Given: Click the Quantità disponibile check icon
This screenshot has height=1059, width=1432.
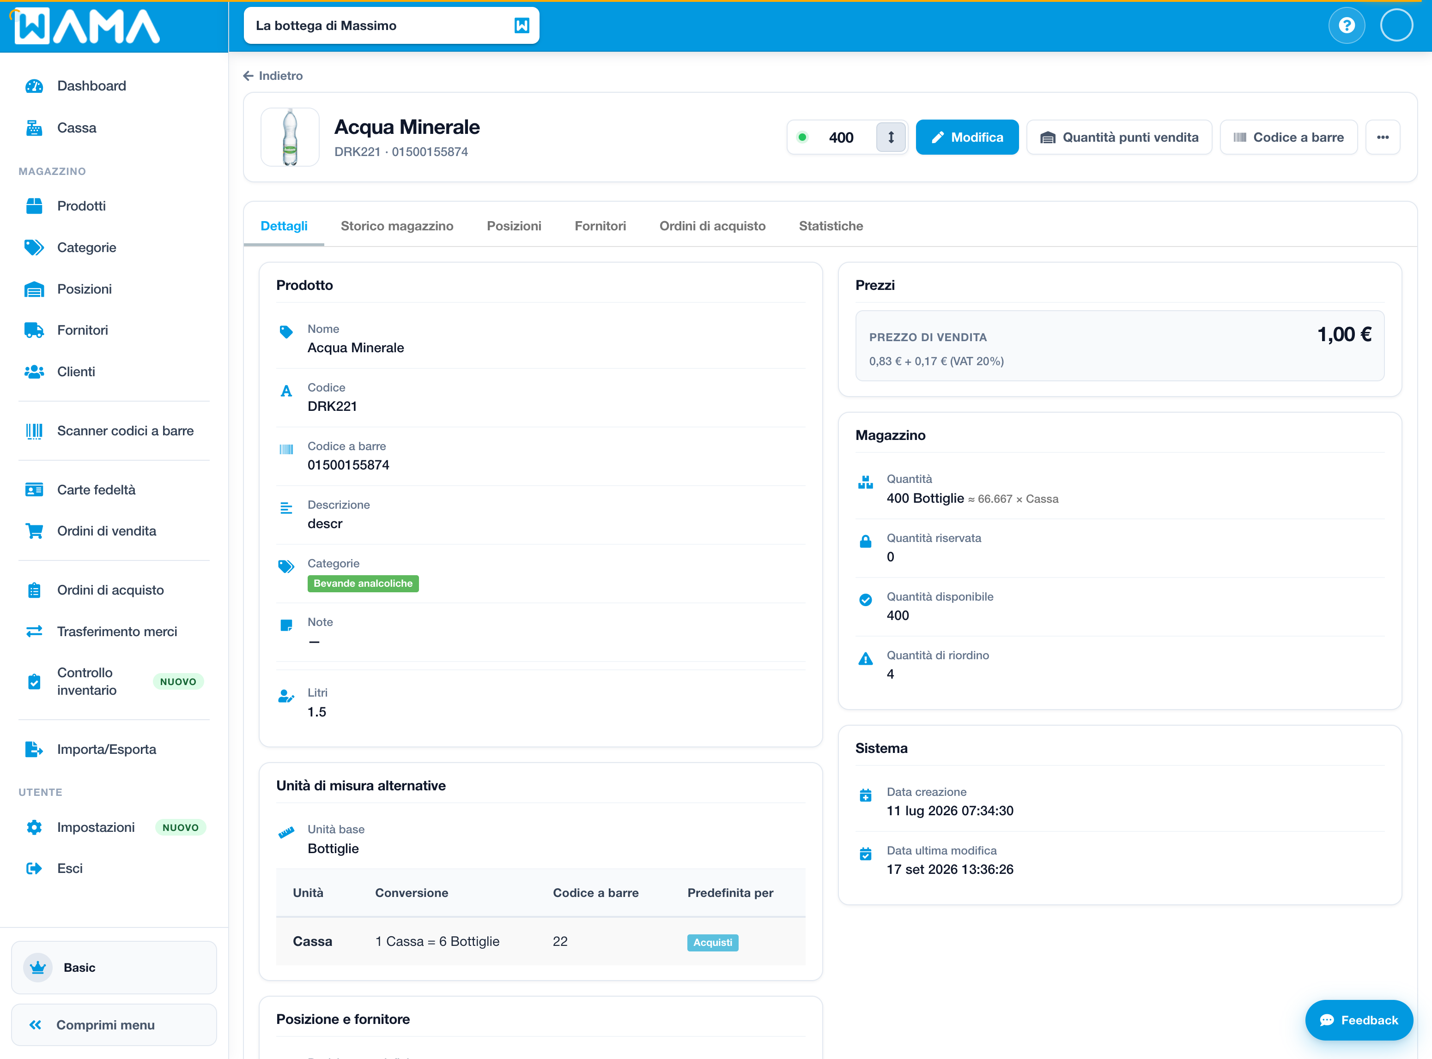Looking at the screenshot, I should pos(865,600).
